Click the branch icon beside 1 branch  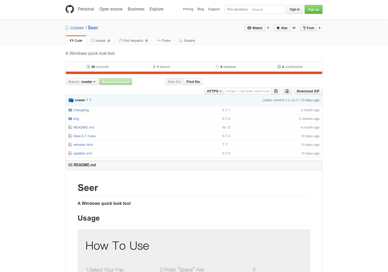point(155,67)
